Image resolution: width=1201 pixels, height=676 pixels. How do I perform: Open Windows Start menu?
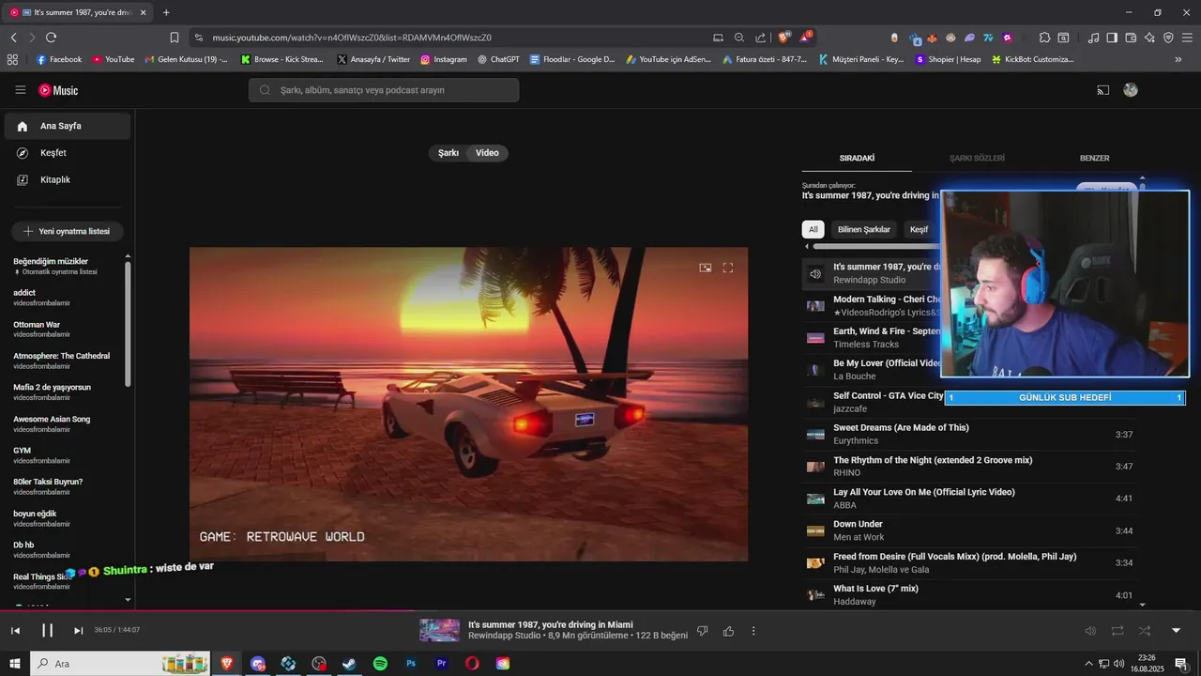[x=15, y=664]
